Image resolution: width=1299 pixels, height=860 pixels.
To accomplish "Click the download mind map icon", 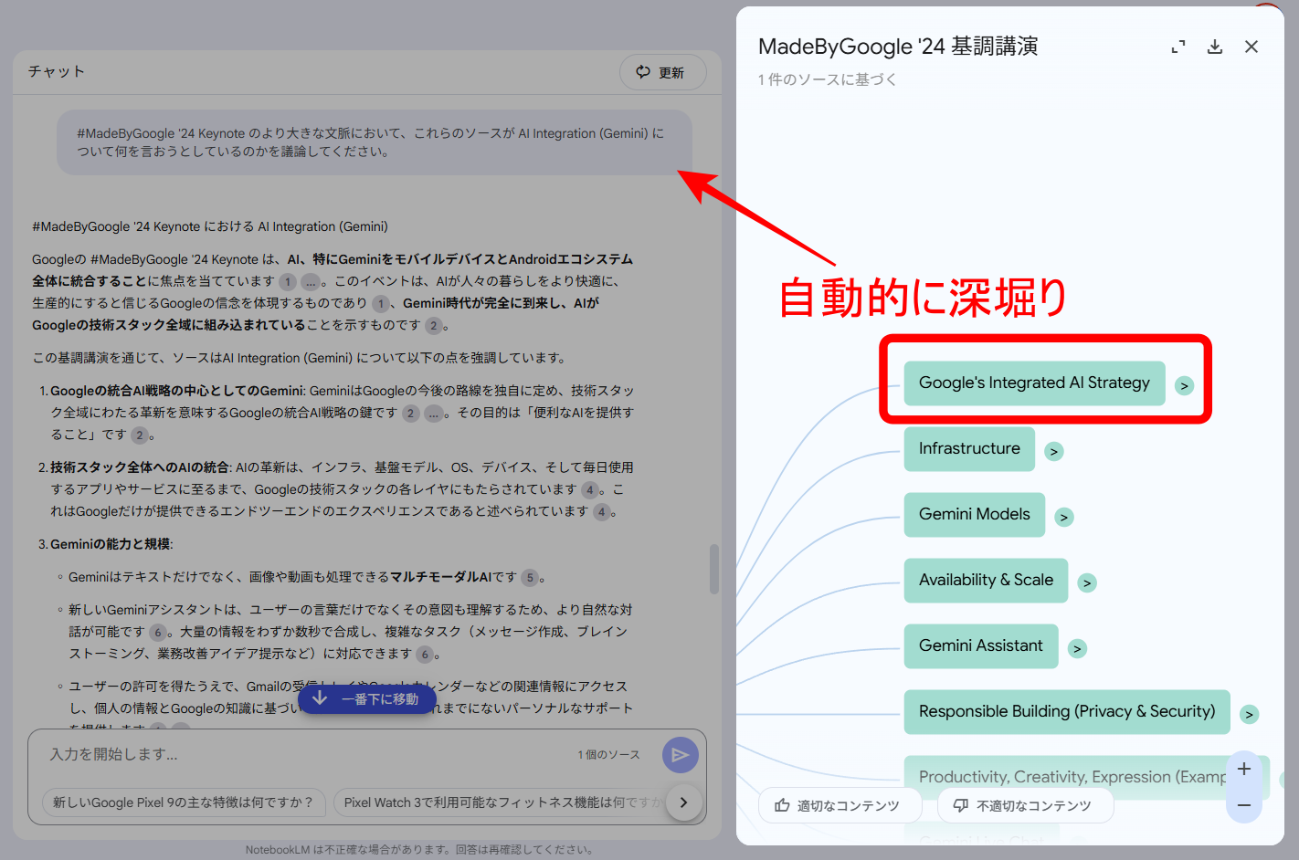I will click(x=1215, y=47).
